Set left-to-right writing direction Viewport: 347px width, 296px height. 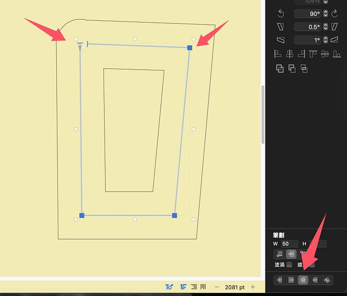184,287
